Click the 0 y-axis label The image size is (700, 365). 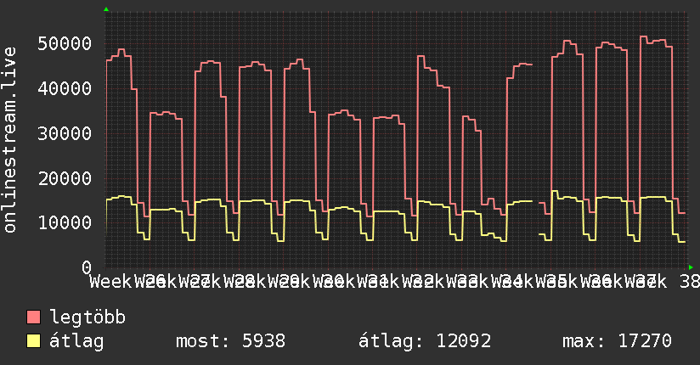click(87, 267)
